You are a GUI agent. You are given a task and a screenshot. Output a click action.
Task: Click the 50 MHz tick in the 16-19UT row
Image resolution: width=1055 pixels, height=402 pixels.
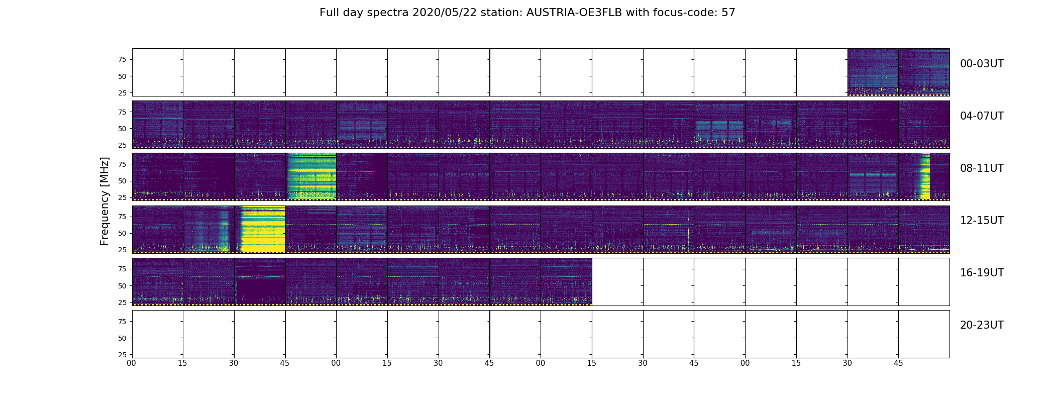(122, 286)
